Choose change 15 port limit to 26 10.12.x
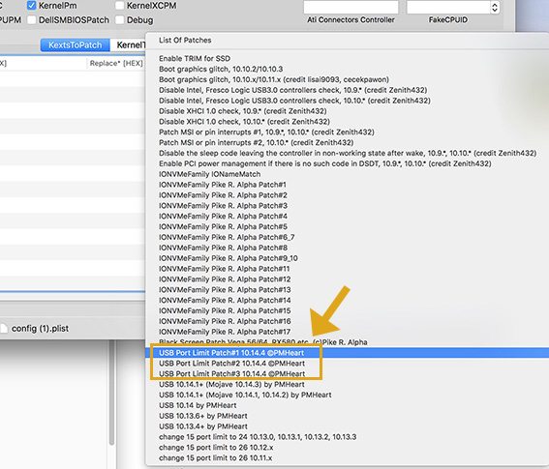The height and width of the screenshot is (469, 549). coord(348,448)
